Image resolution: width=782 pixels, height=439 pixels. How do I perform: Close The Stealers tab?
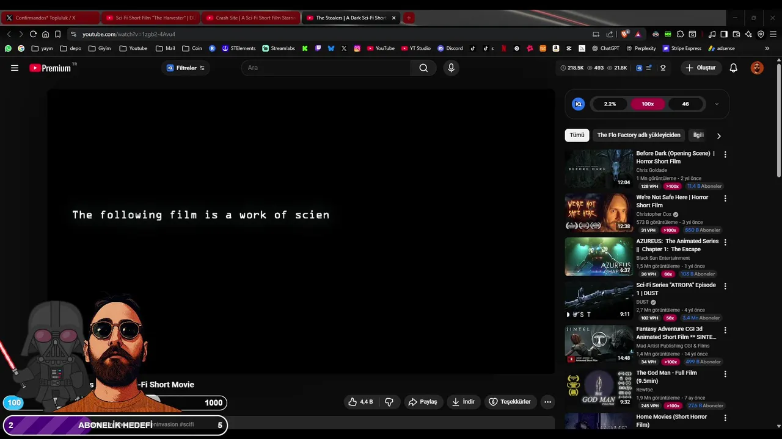(x=393, y=18)
